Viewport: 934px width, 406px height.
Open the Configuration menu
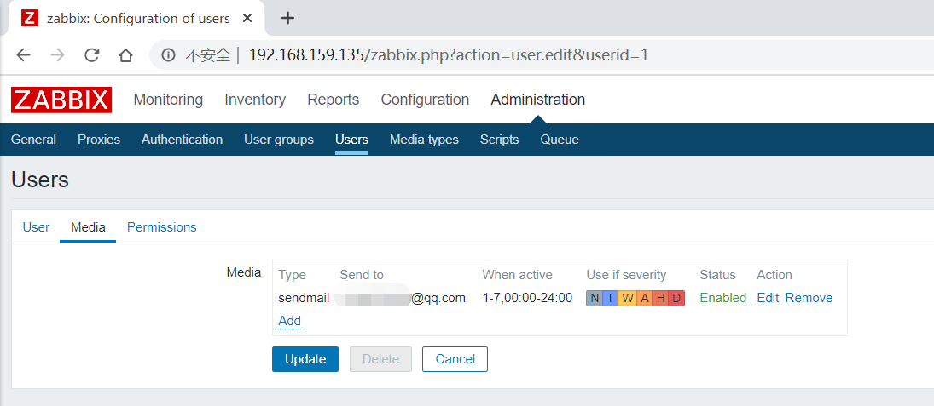pos(425,100)
